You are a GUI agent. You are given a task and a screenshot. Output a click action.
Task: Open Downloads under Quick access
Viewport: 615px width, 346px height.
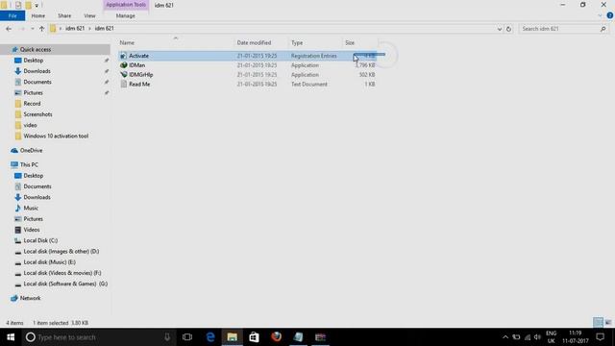coord(37,71)
